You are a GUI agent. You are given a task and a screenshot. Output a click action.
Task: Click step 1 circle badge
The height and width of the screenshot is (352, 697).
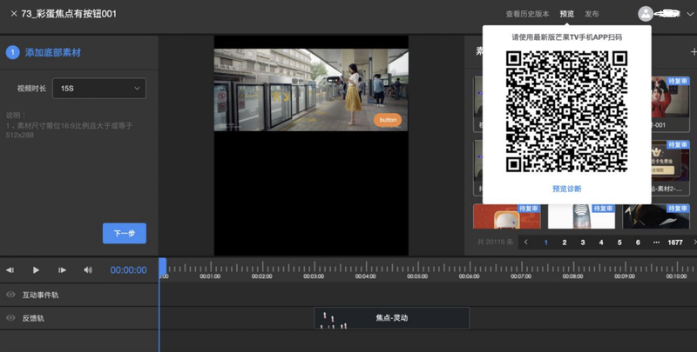pos(12,53)
